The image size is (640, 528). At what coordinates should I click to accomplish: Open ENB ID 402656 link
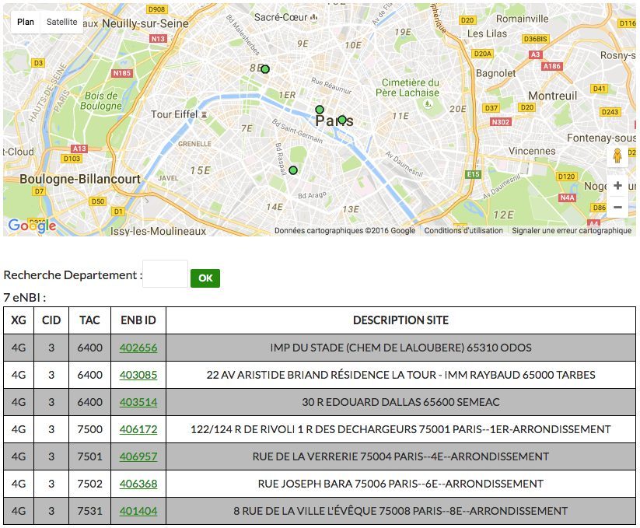138,348
